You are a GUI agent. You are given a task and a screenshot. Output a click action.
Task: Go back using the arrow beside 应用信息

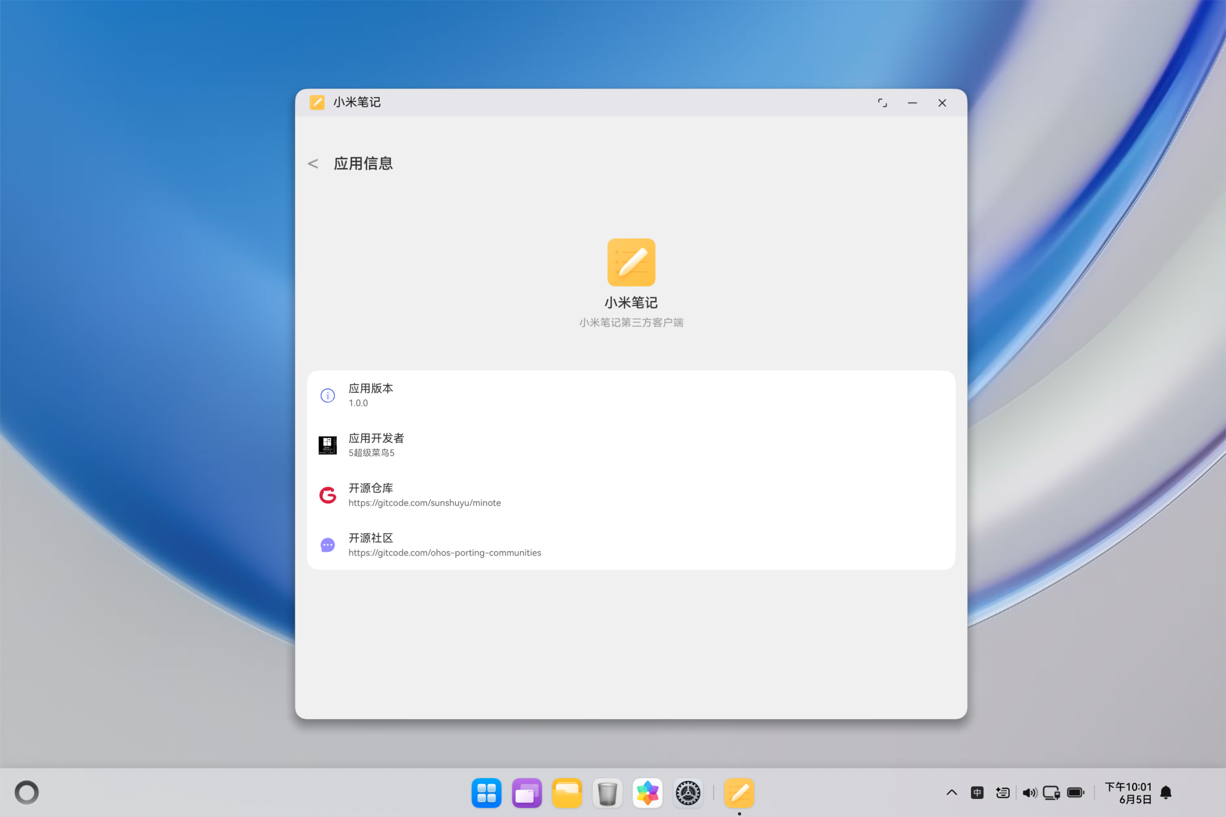[313, 164]
